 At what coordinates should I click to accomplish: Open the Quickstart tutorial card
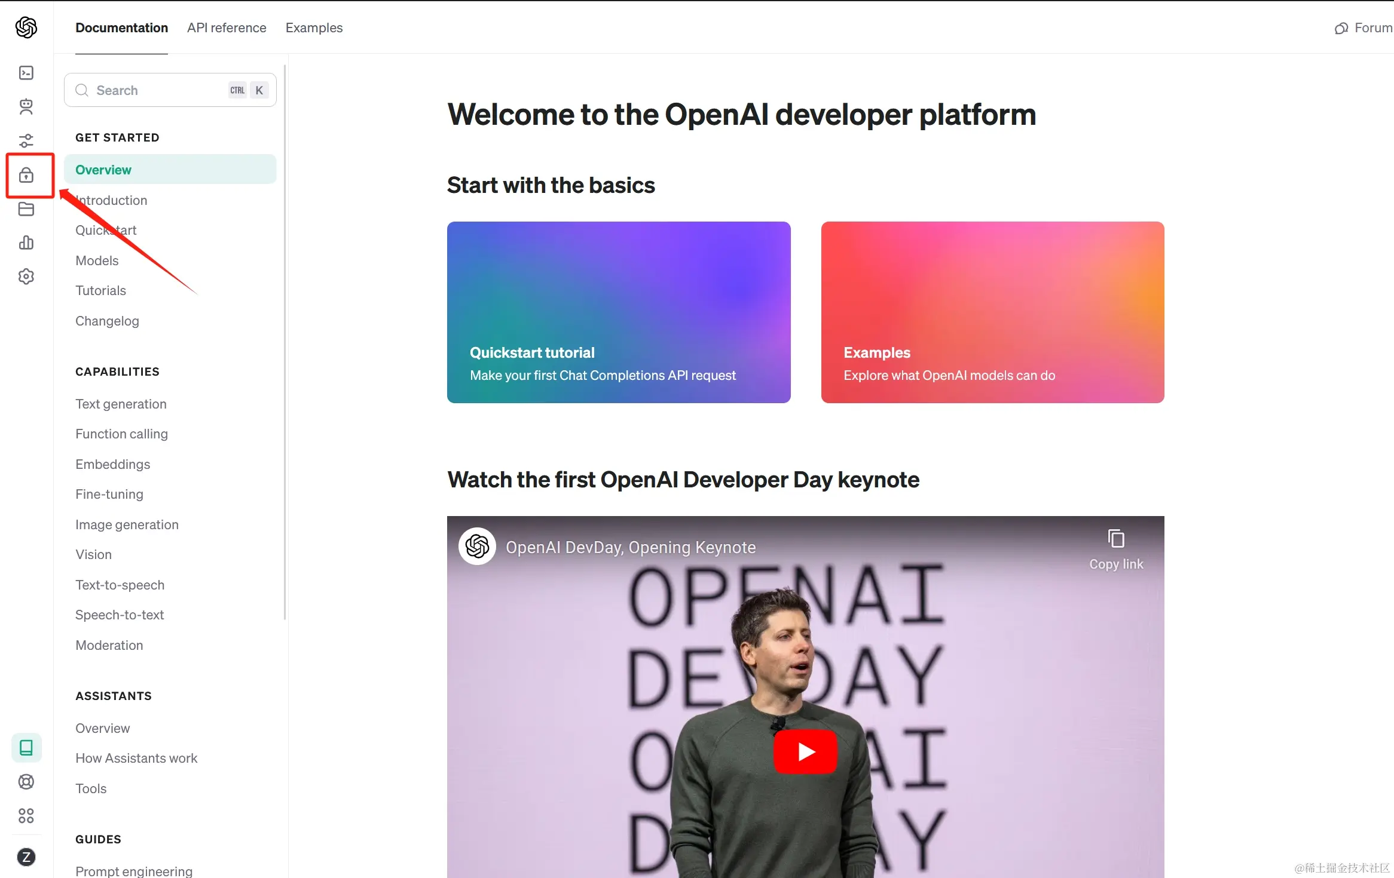coord(619,312)
